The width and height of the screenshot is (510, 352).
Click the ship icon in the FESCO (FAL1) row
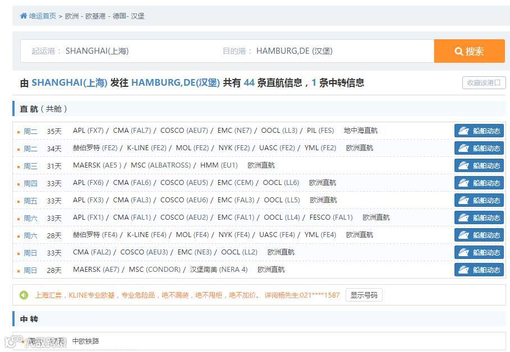pyautogui.click(x=463, y=218)
